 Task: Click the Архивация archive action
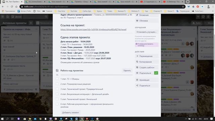click(x=146, y=80)
